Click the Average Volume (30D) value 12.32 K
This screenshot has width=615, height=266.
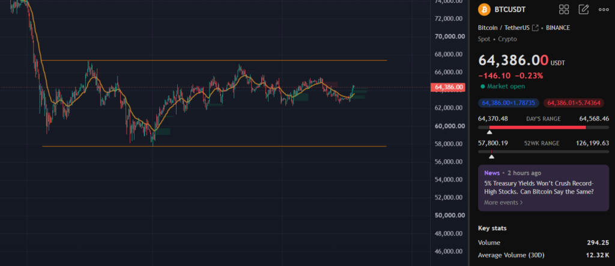[x=596, y=255]
